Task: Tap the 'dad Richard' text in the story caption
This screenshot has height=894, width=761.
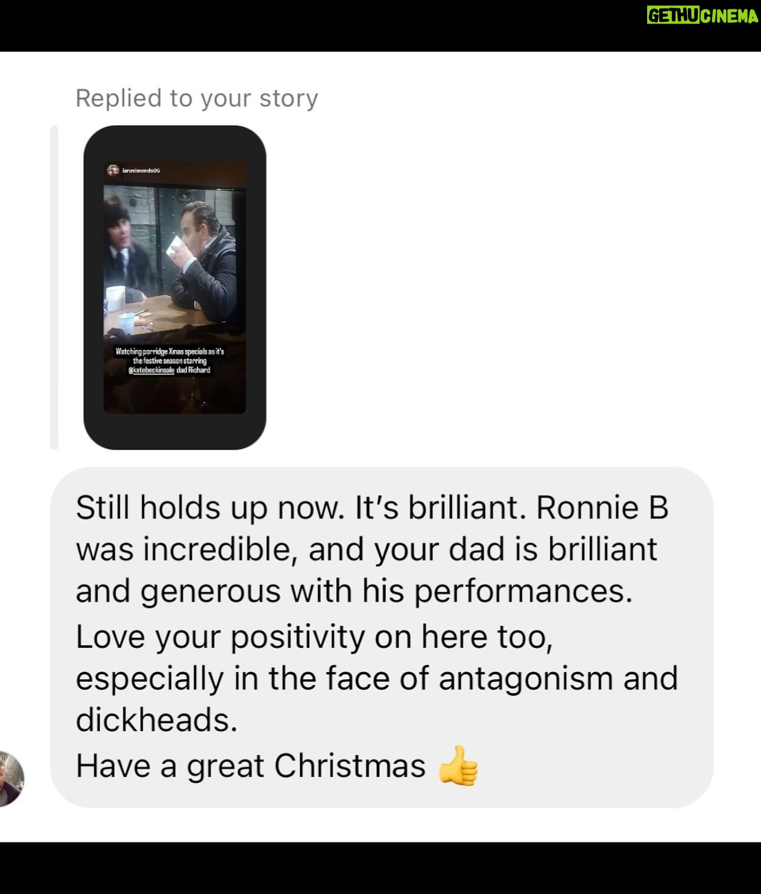Action: click(193, 370)
